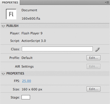The image size is (110, 104).
Task: Click into the Class input field
Action: tap(57, 49)
